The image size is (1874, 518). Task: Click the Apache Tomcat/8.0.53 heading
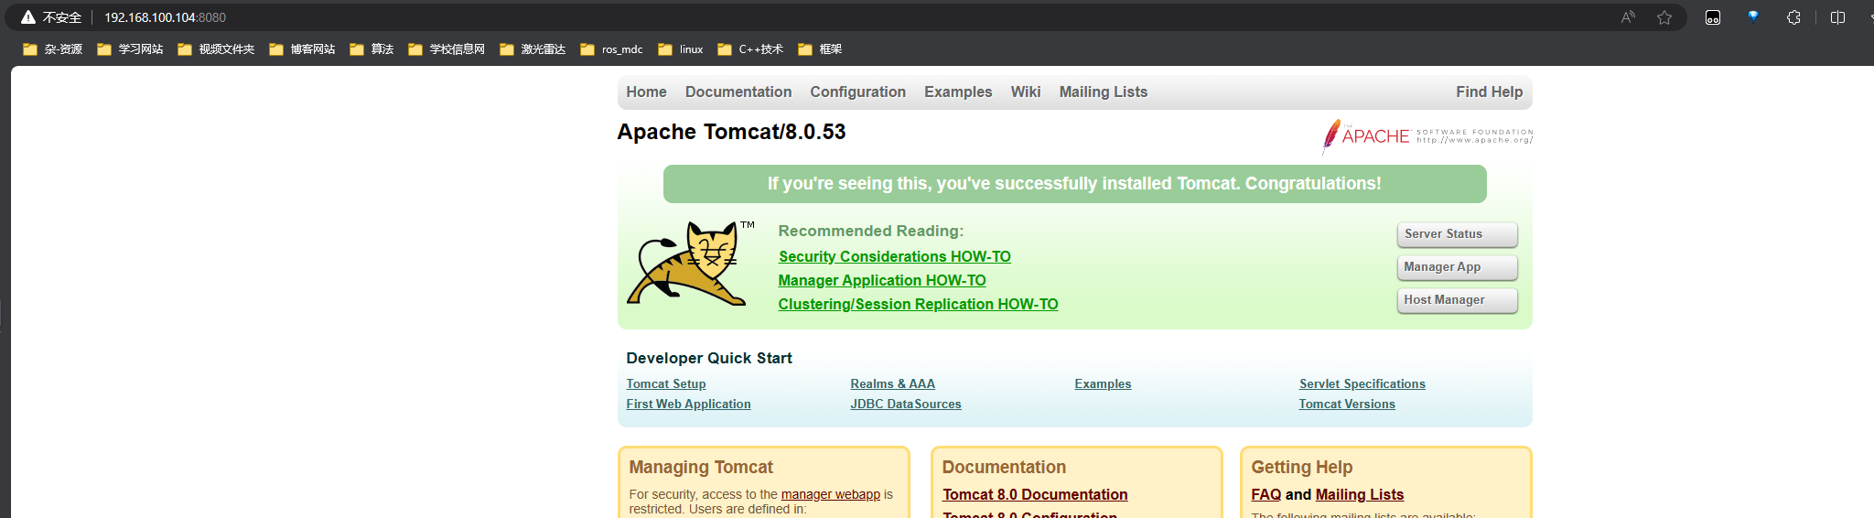pyautogui.click(x=731, y=132)
